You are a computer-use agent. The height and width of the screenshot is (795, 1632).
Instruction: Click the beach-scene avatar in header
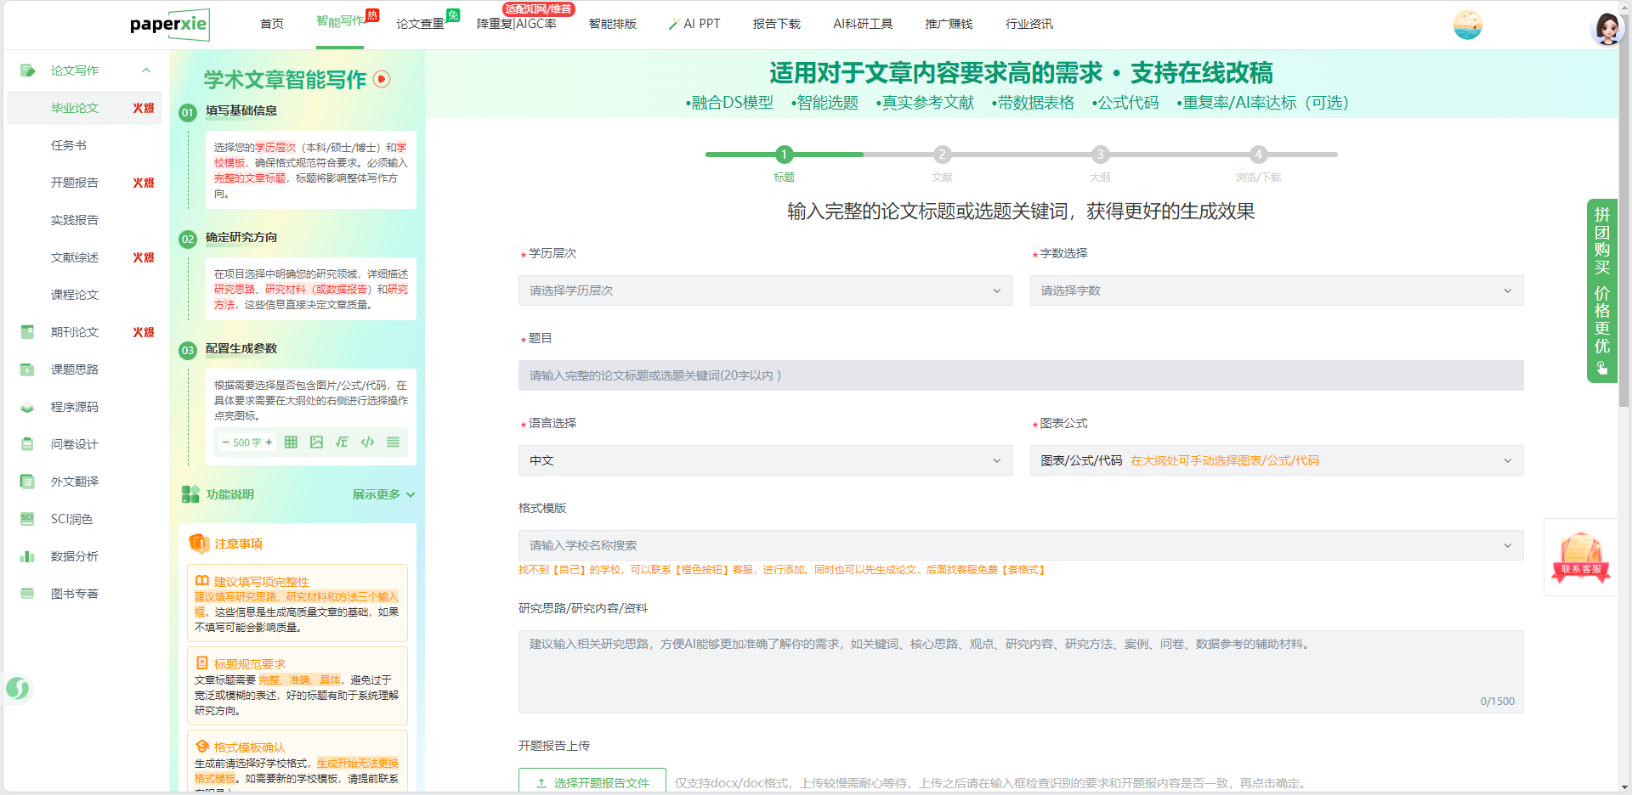tap(1467, 25)
